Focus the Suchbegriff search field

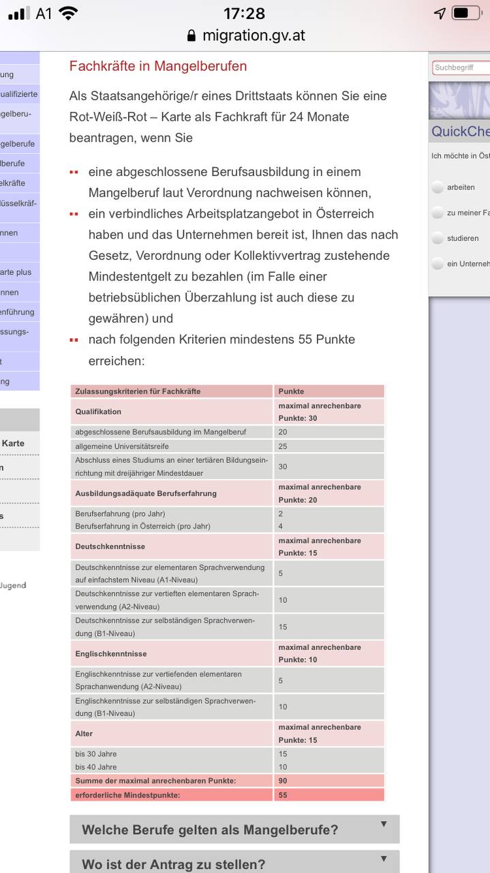[x=461, y=68]
